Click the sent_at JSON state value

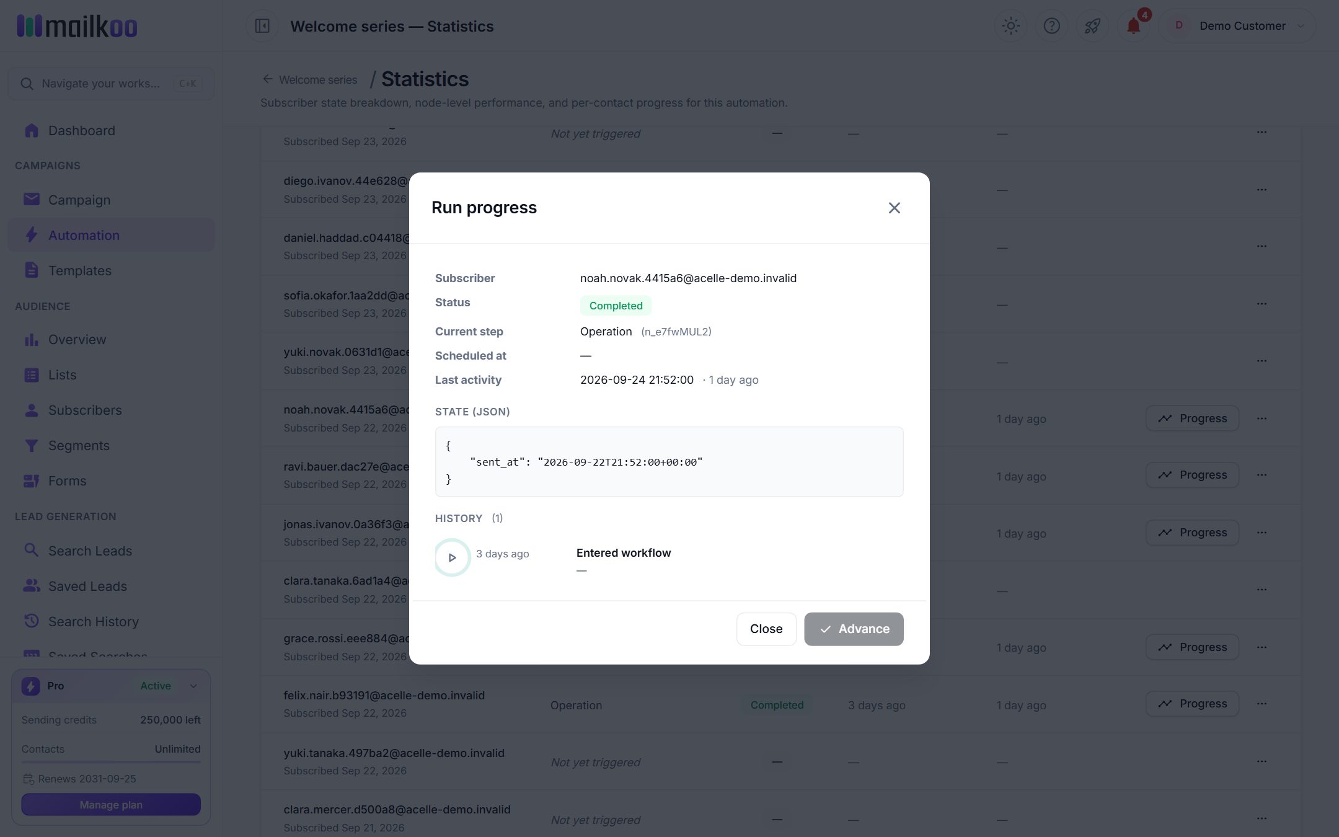[x=620, y=462]
